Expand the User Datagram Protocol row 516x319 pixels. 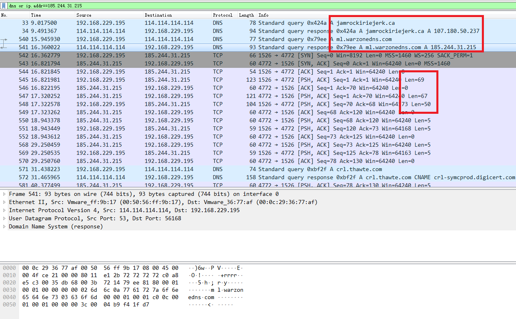tap(4, 218)
